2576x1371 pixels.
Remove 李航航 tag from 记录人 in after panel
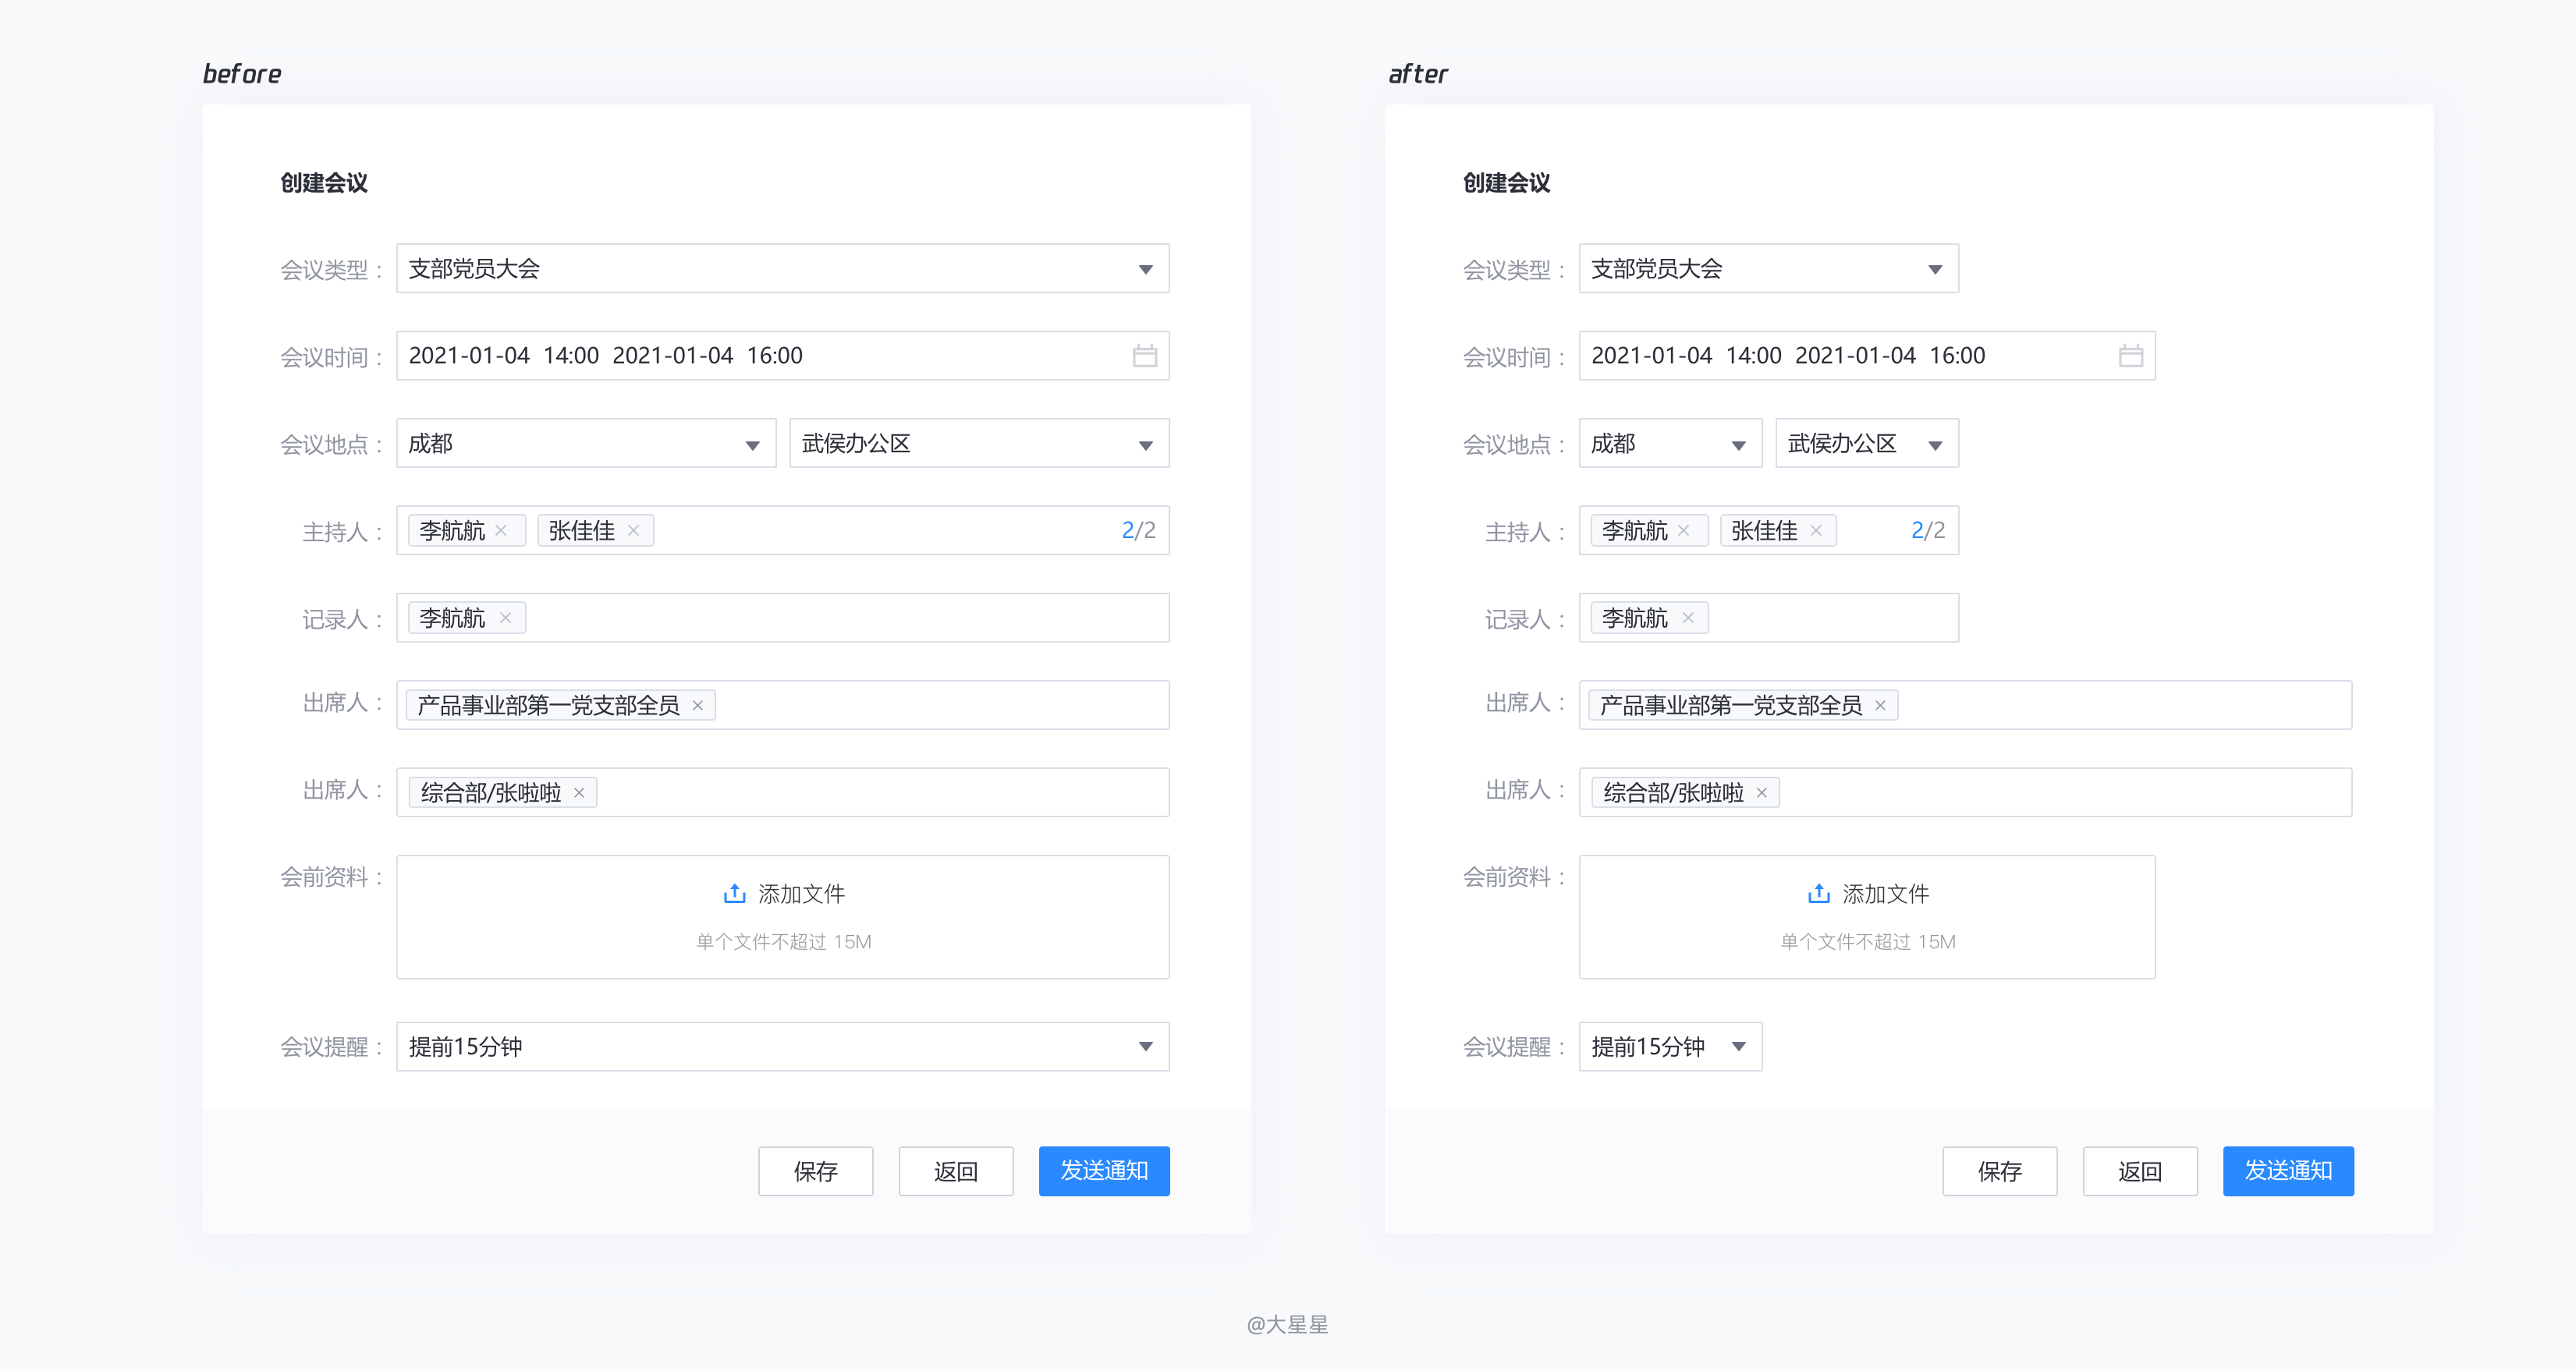(x=1688, y=618)
